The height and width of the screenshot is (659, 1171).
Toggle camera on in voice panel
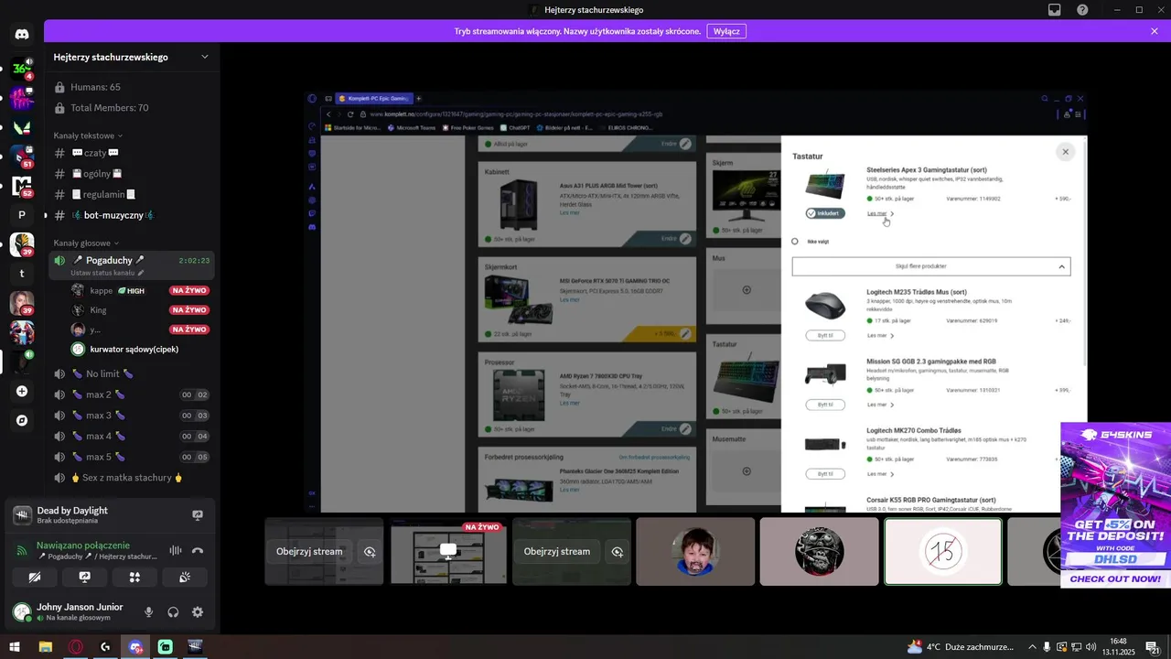35,578
